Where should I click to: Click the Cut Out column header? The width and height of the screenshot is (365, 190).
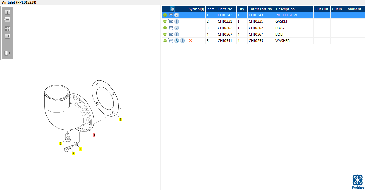click(322, 9)
